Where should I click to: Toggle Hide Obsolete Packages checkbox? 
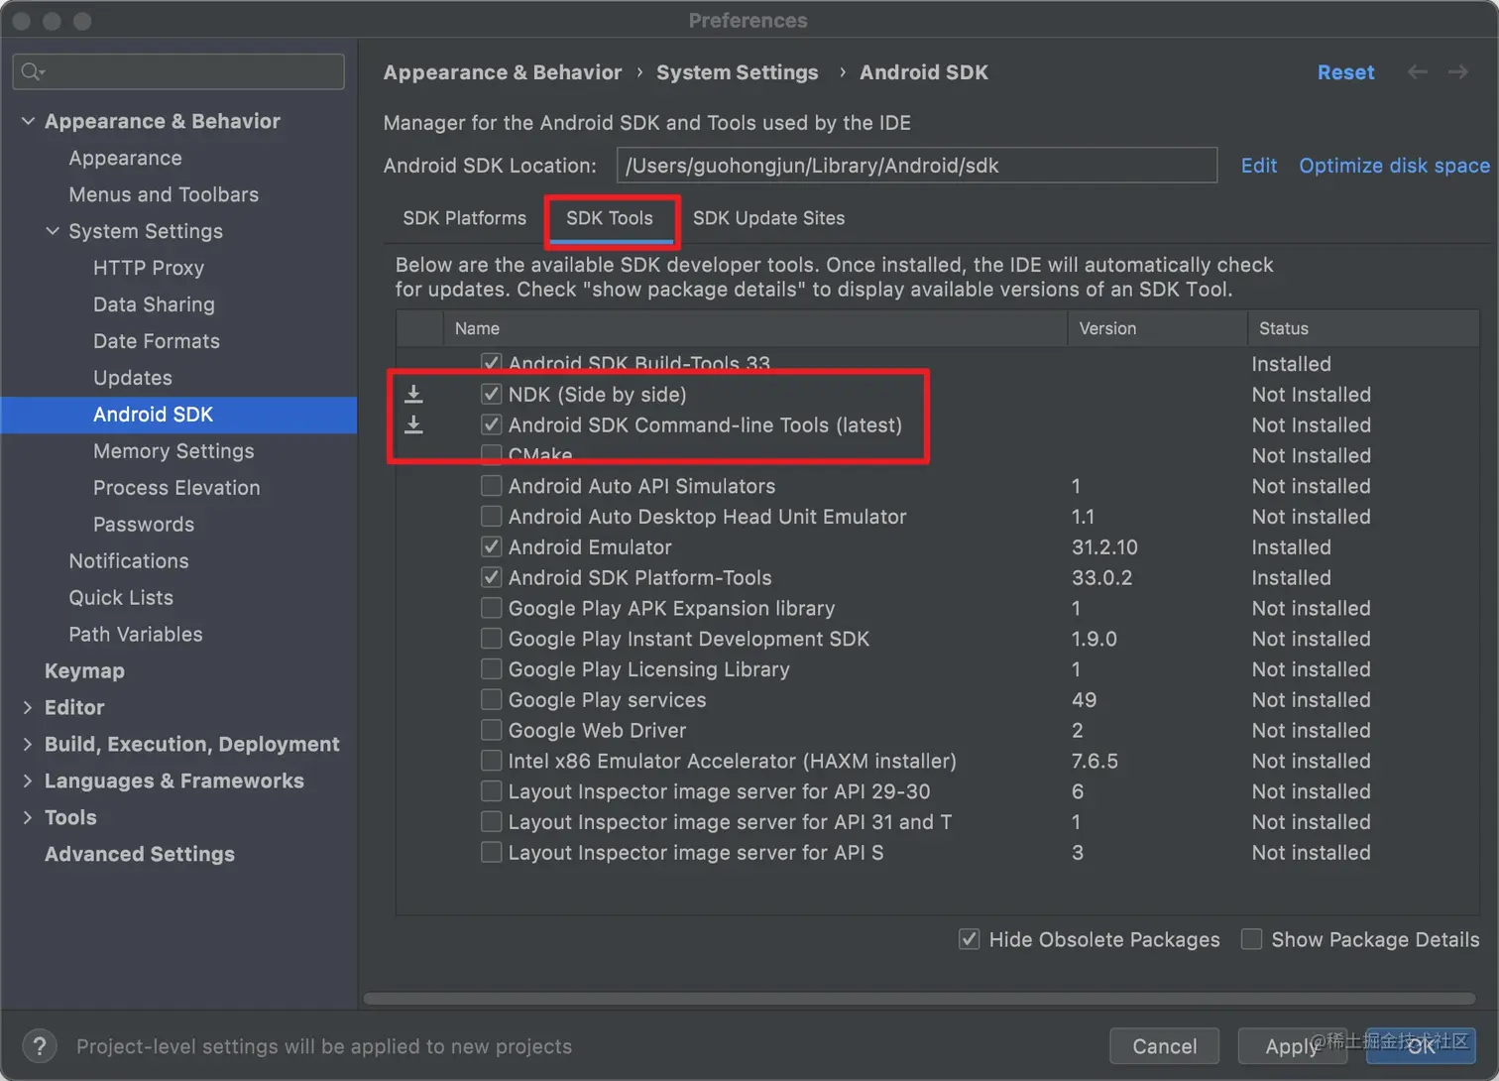point(970,939)
